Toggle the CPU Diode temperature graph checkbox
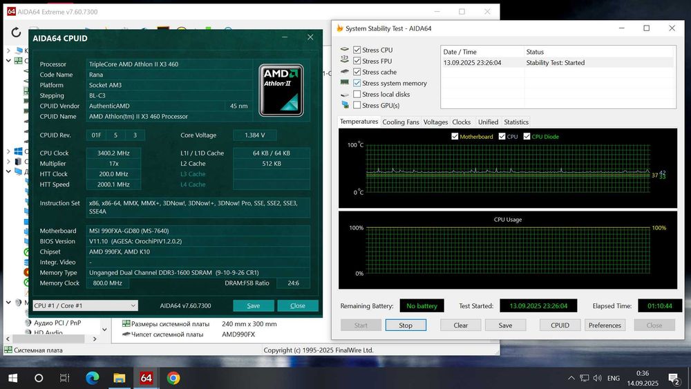The image size is (691, 389). tap(527, 136)
